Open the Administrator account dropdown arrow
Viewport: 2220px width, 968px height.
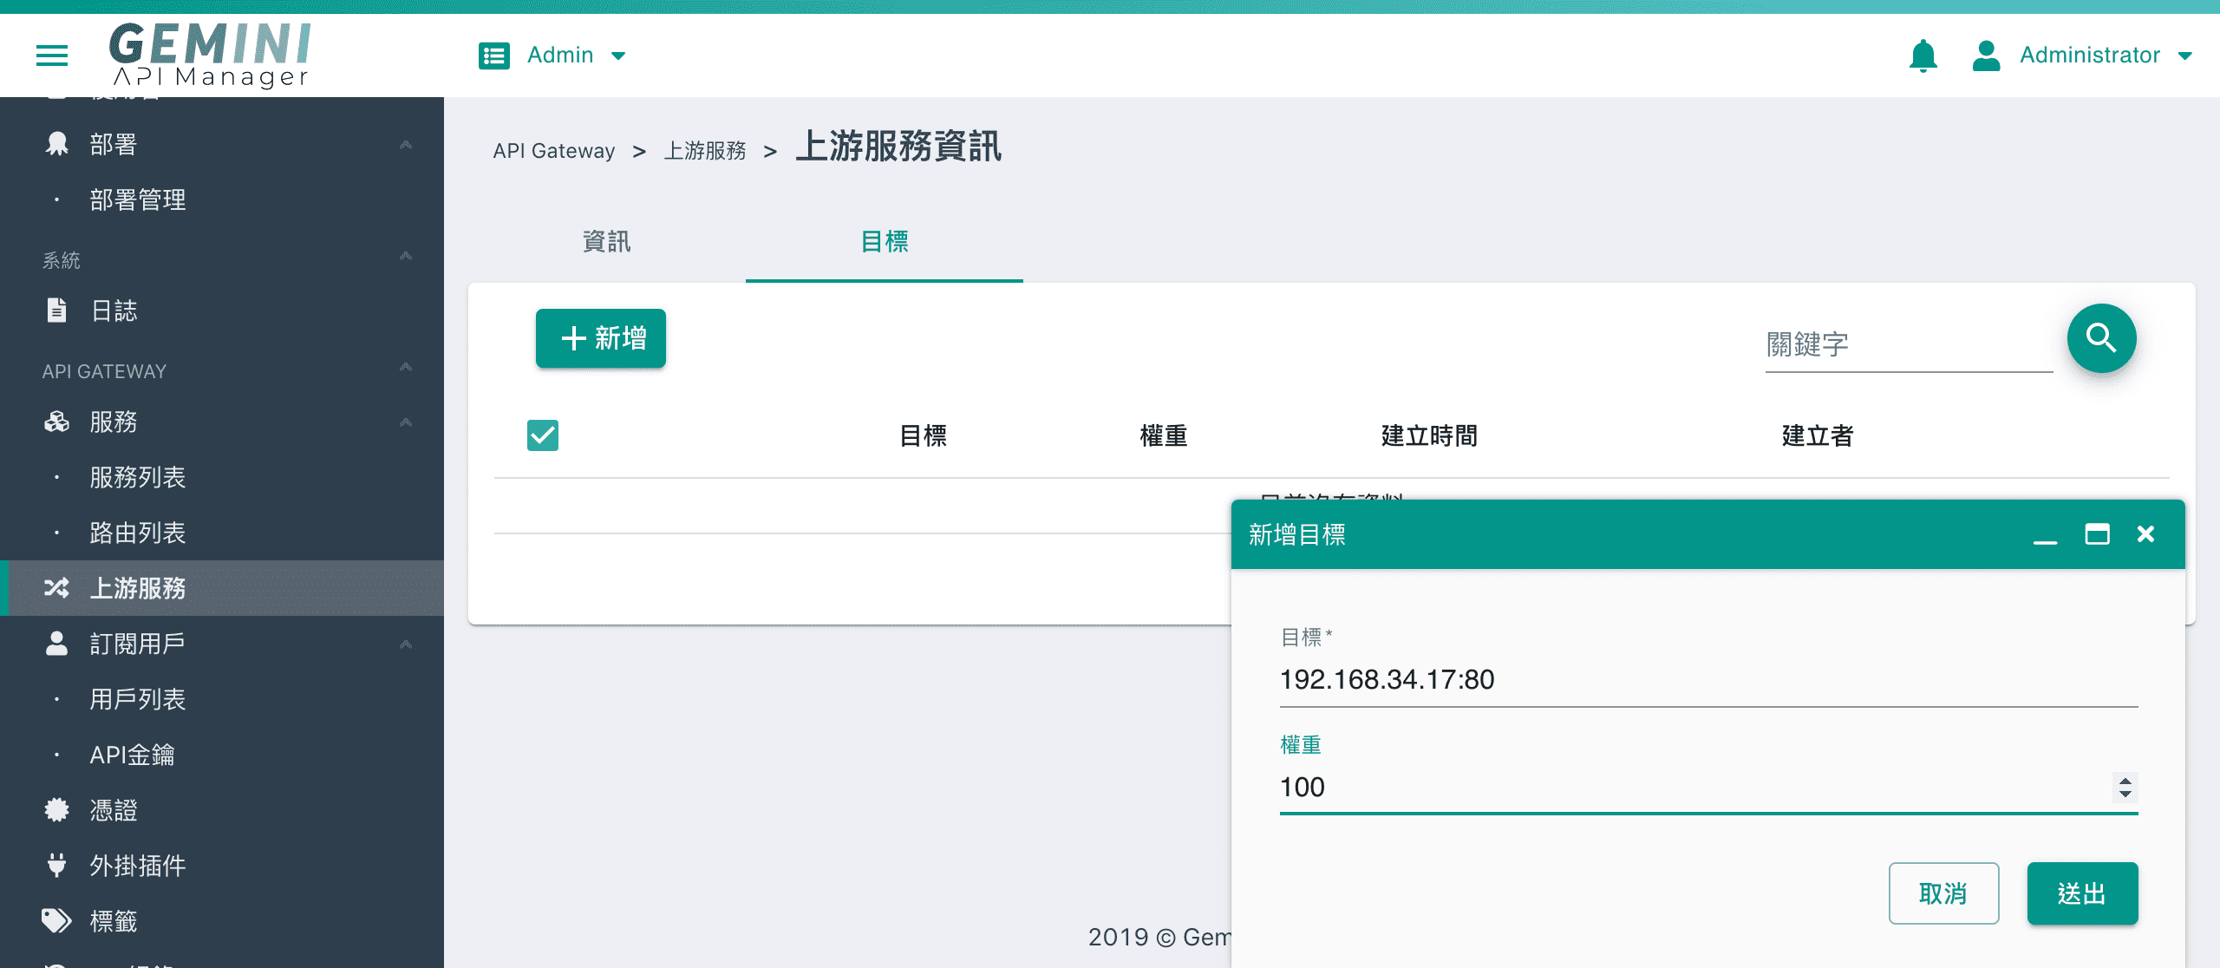(x=2185, y=56)
